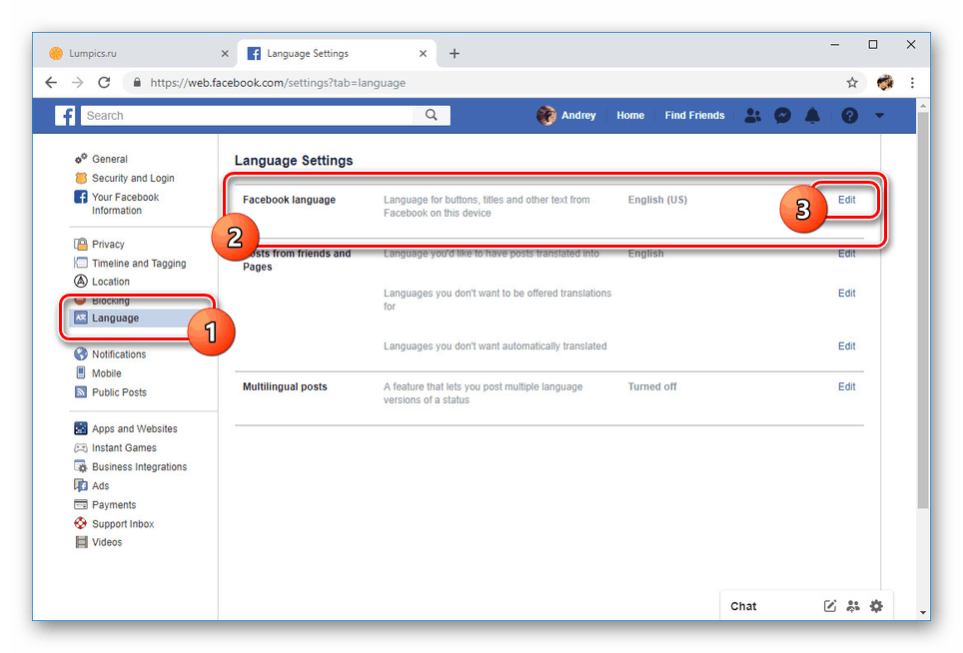Bookmark this page with the star
The height and width of the screenshot is (653, 963).
coord(852,82)
